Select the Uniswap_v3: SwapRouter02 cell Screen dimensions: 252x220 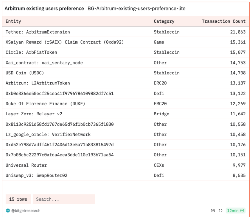[36, 175]
